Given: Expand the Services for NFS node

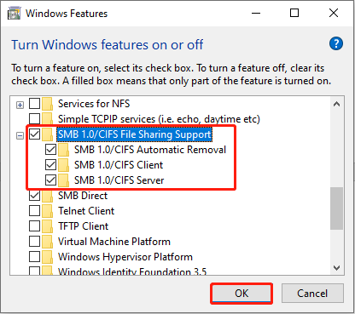Looking at the screenshot, I should point(20,106).
